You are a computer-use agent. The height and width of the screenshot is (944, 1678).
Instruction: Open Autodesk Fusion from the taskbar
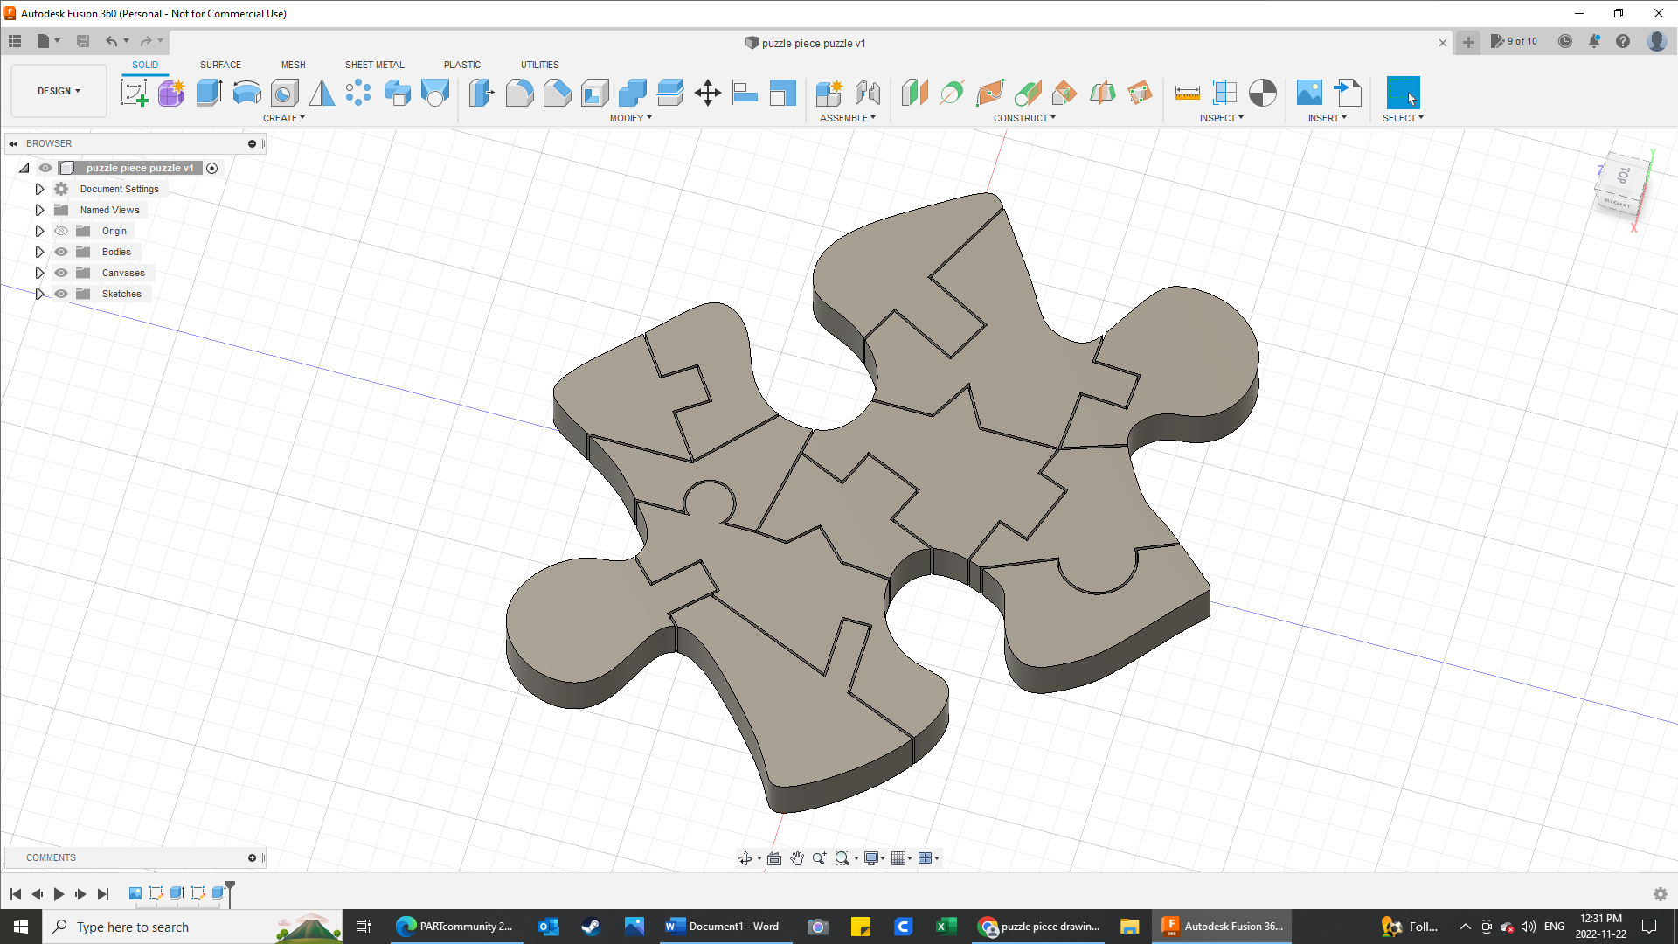coord(1222,927)
